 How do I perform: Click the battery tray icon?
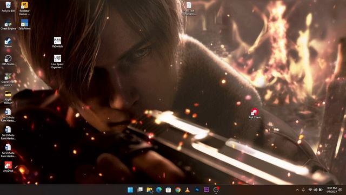click(x=321, y=190)
